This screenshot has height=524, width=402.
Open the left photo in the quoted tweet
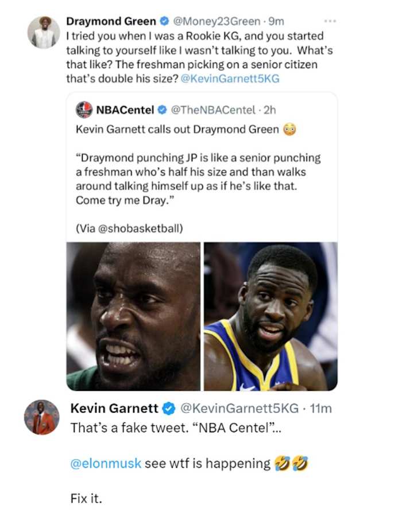coord(133,316)
